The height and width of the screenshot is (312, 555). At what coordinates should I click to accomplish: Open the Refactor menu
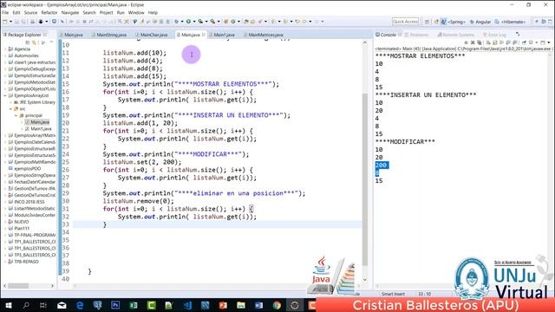[x=49, y=12]
